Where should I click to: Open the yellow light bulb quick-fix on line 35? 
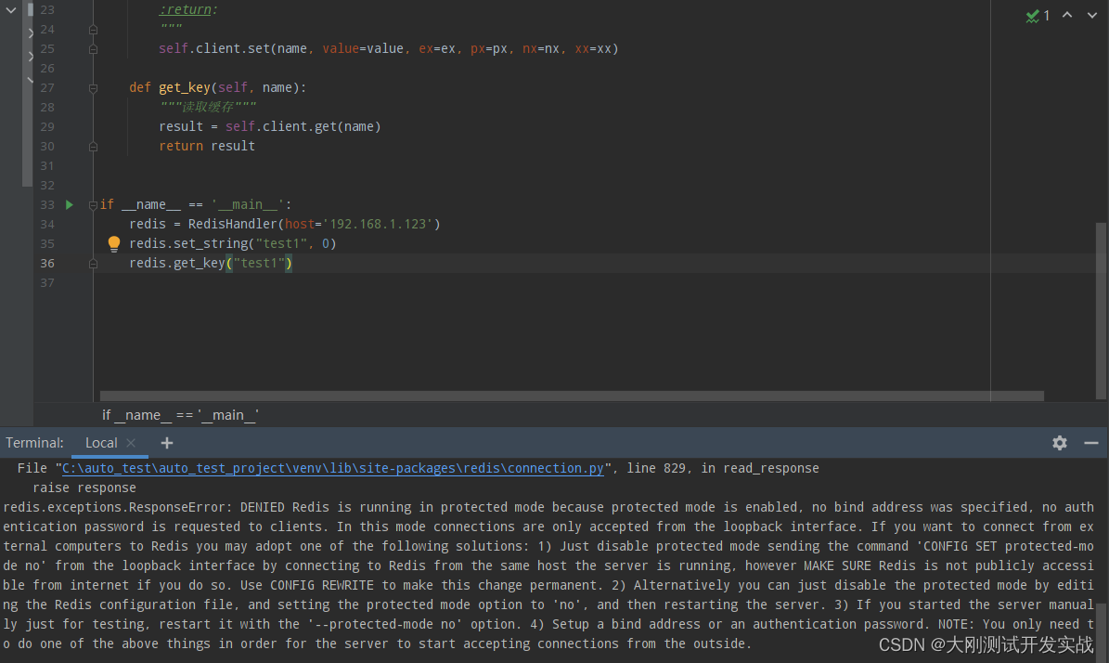tap(114, 244)
